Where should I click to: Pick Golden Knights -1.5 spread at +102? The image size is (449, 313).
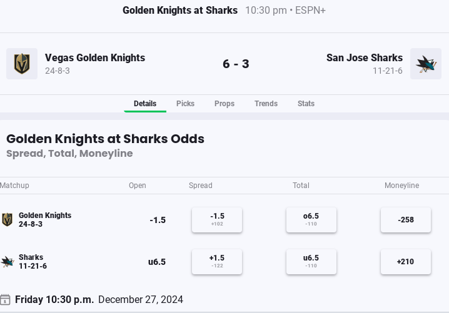(x=217, y=220)
